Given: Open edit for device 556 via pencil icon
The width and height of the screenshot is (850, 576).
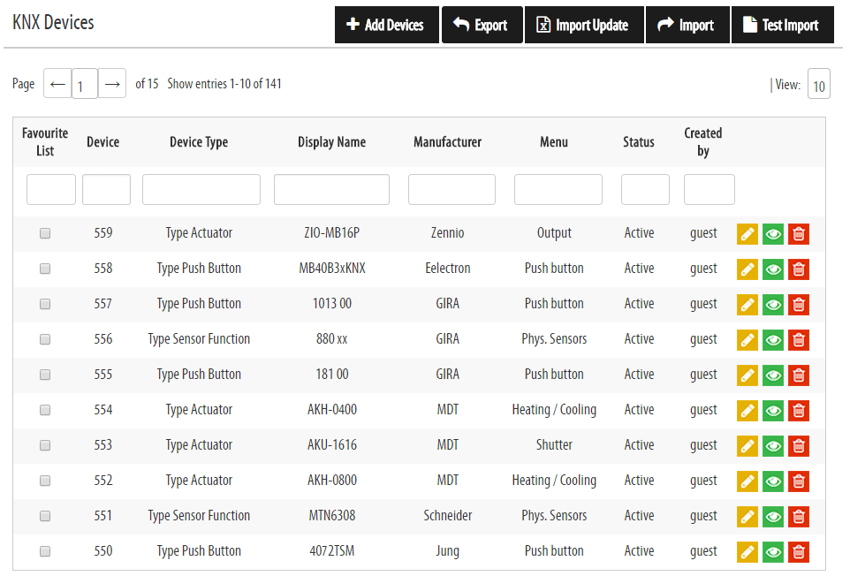Looking at the screenshot, I should pos(748,340).
